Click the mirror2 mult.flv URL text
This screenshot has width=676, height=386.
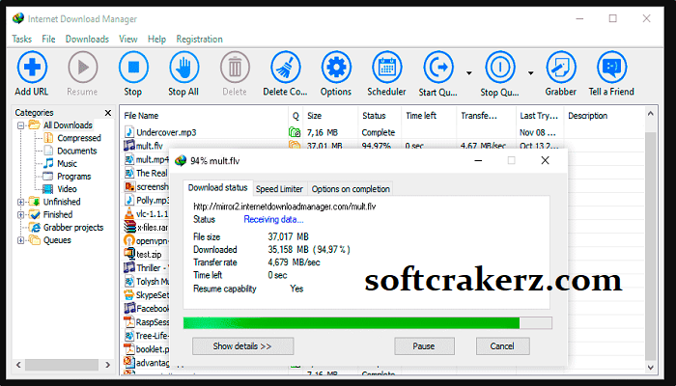[x=285, y=207]
